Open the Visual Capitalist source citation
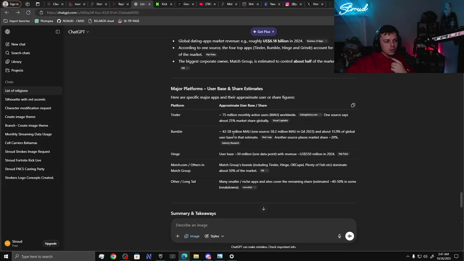The height and width of the screenshot is (261, 464). pyautogui.click(x=280, y=121)
